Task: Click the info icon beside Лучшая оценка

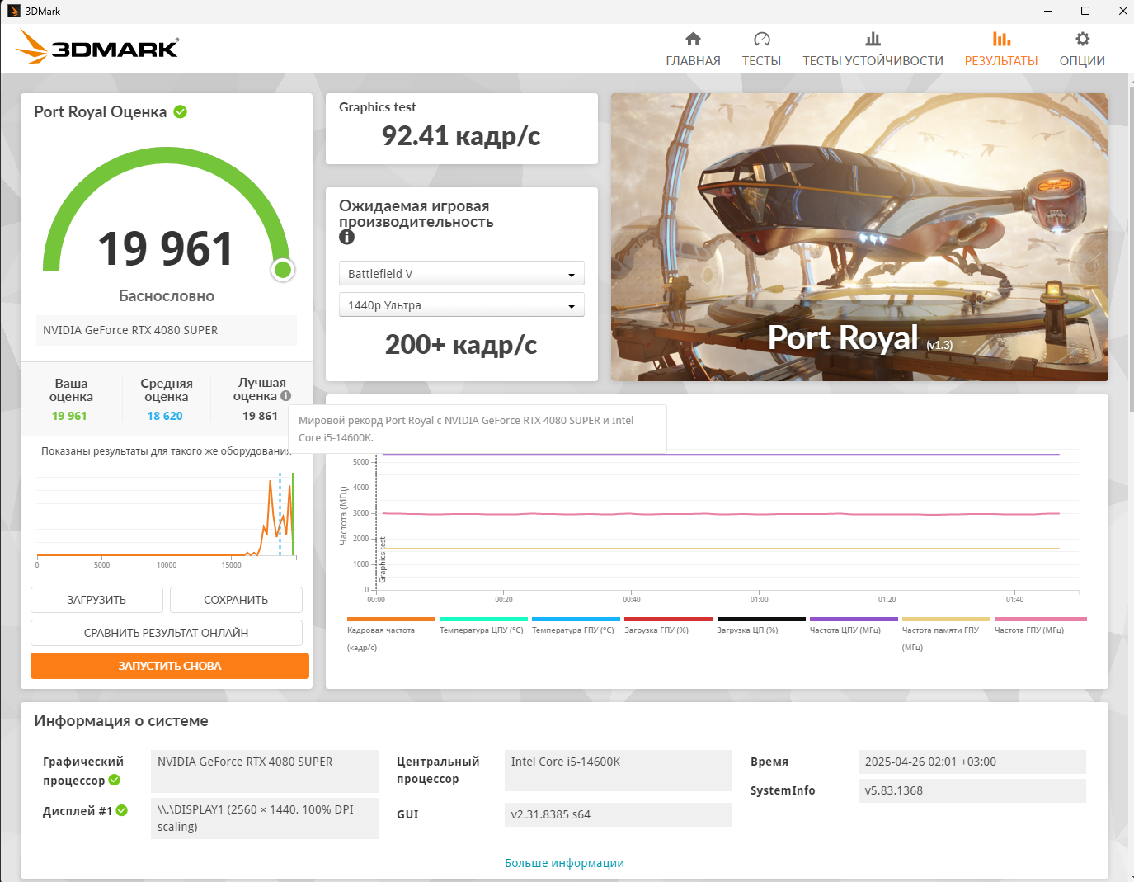Action: click(285, 396)
